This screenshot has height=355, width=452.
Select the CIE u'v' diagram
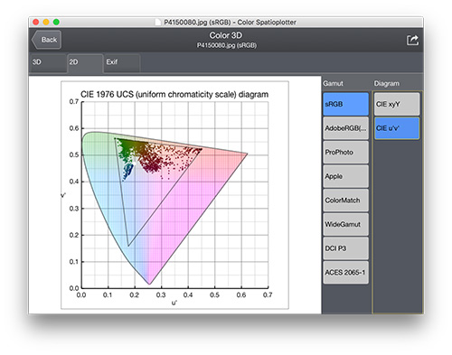(397, 128)
